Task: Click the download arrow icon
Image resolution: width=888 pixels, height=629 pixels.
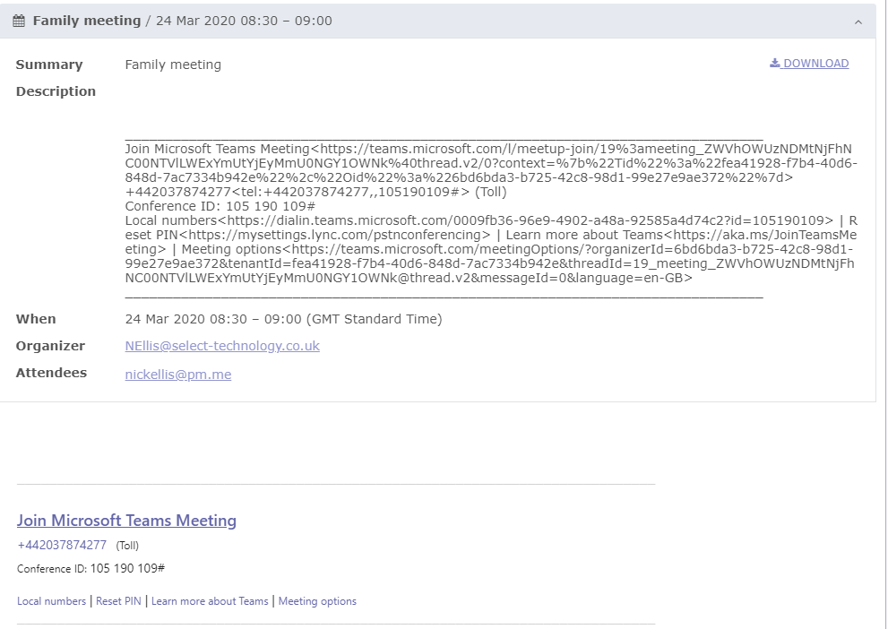Action: point(775,63)
